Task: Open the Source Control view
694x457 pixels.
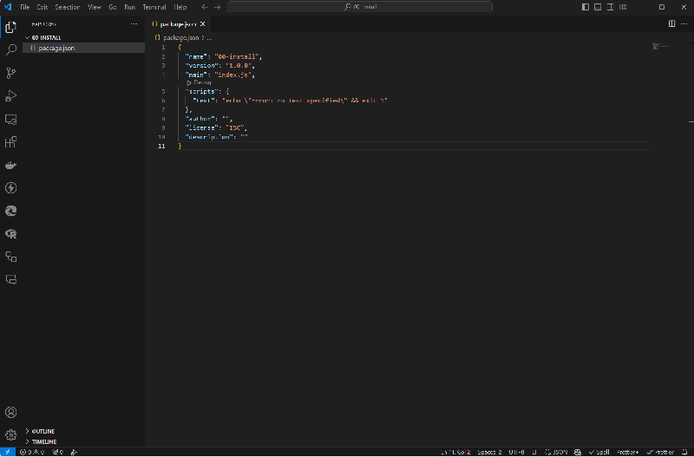Action: 10,73
